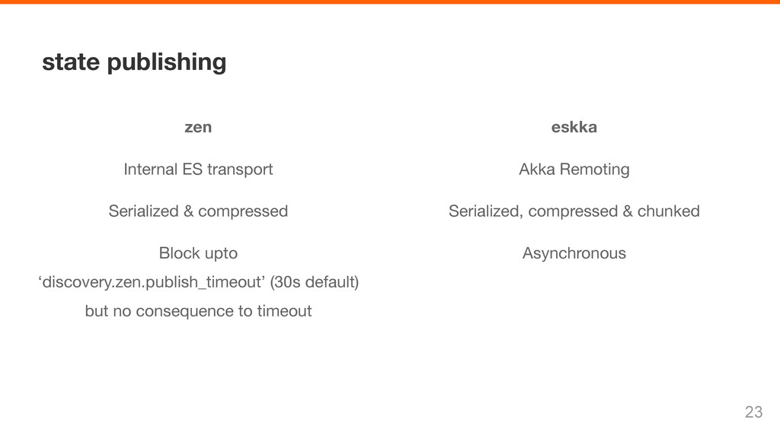Select the 'discovery.zen.publish_timeout' setting text
Viewport: 780px width, 438px height.
pos(152,283)
